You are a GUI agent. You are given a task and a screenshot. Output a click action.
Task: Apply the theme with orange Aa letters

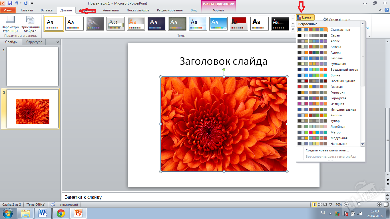(x=136, y=24)
